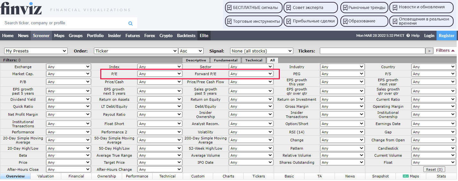458x181 pixels.
Task: Switch to the Fundamental filter tab
Action: click(226, 60)
